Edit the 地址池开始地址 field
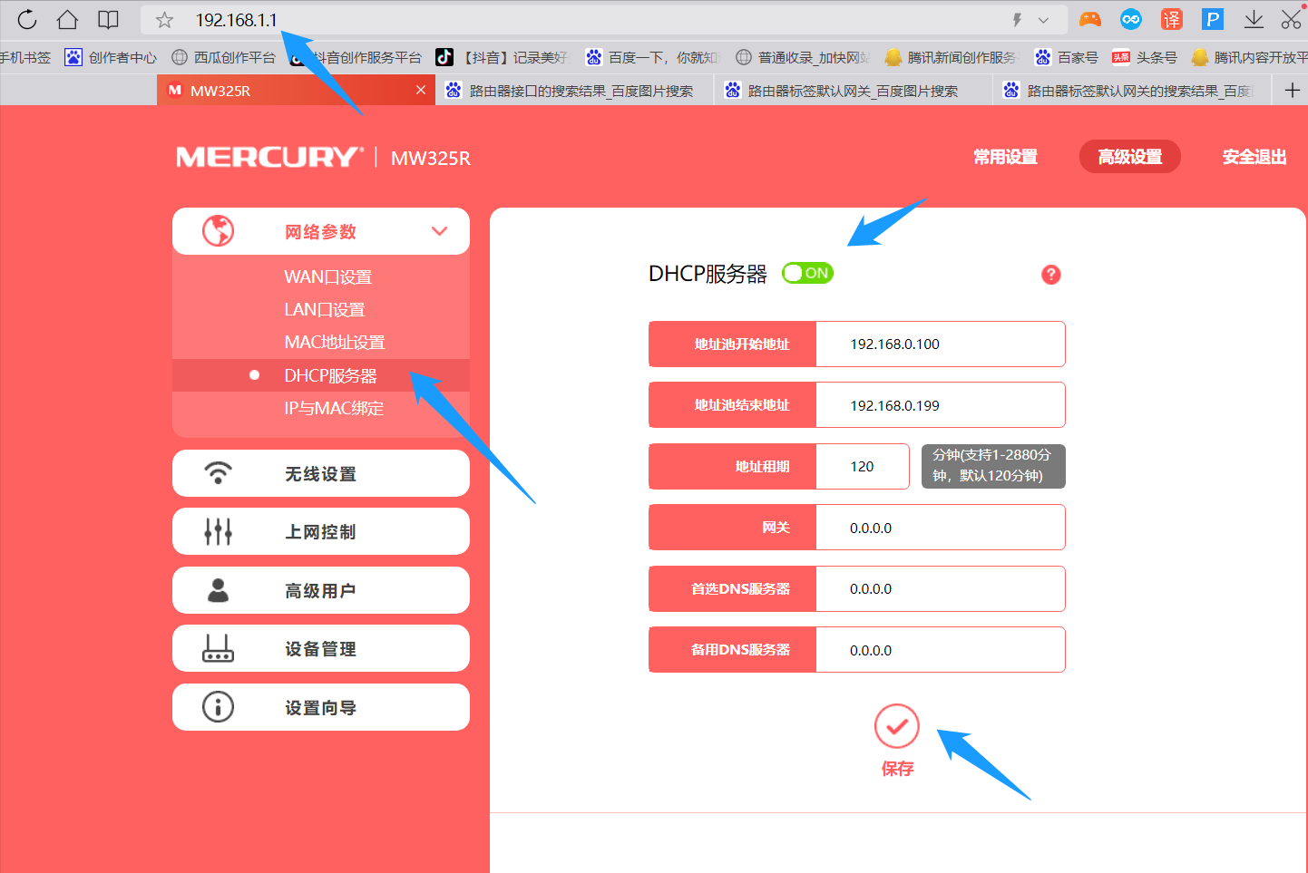Viewport: 1308px width, 873px height. click(941, 344)
